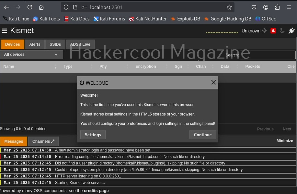Click the Unknown GPS status text
The image size is (297, 194).
251,31
